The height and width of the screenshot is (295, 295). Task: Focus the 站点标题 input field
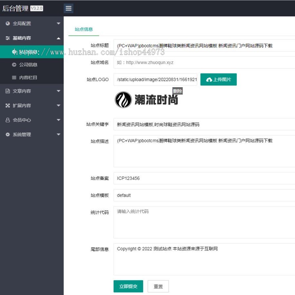(204, 46)
